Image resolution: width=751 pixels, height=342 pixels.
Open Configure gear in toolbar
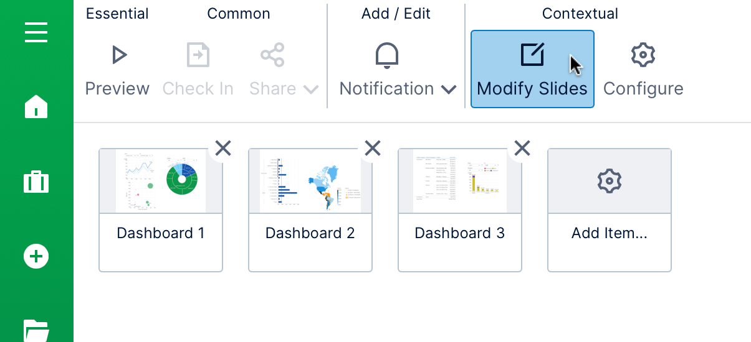click(x=643, y=55)
